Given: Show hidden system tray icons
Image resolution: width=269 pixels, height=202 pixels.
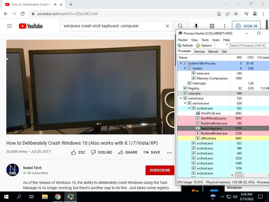Looking at the screenshot, I should [x=222, y=197].
